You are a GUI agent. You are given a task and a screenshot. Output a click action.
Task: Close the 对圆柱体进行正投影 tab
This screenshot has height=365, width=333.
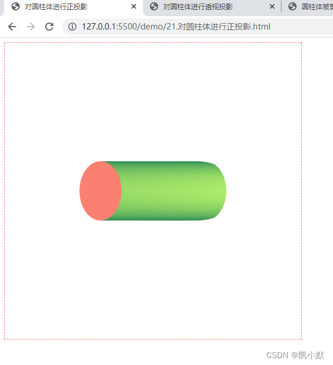click(x=134, y=7)
